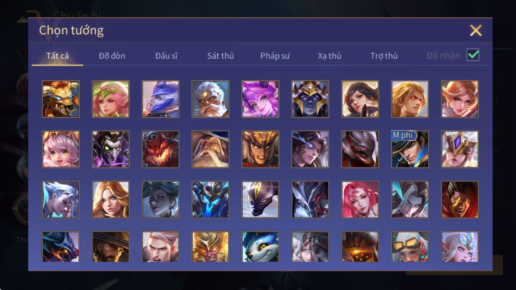This screenshot has width=516, height=290.
Task: Select the blue armored knight hero
Action: (210, 200)
